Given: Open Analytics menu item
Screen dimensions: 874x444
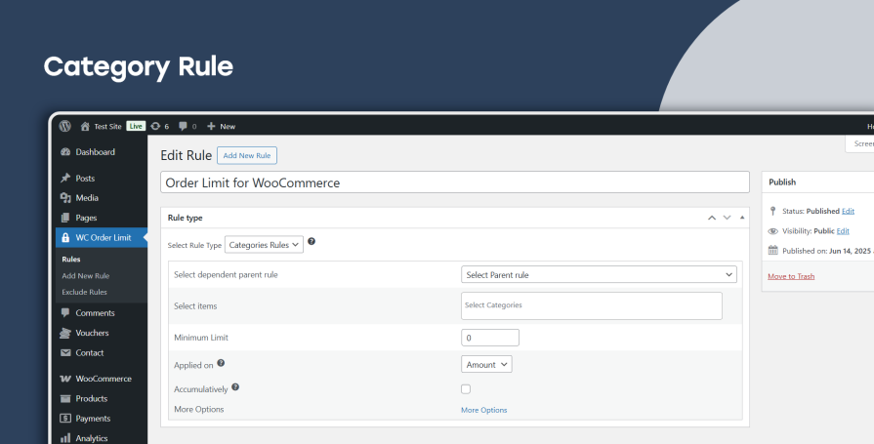Looking at the screenshot, I should point(92,438).
